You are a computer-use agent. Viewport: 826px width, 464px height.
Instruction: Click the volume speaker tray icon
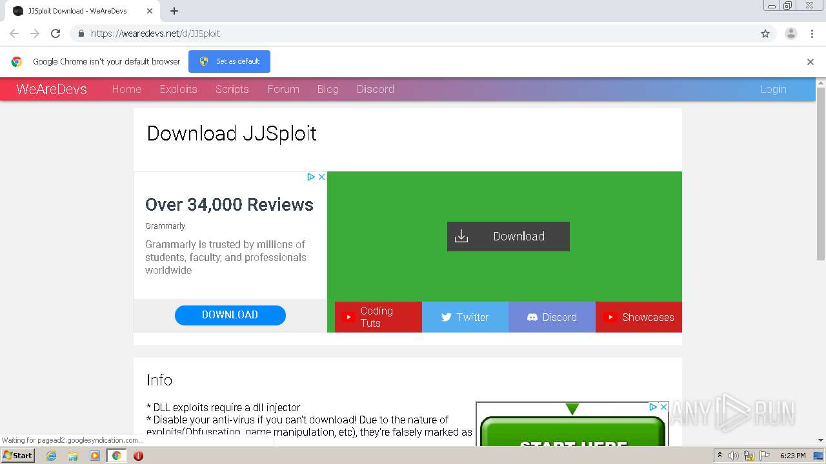click(x=734, y=456)
